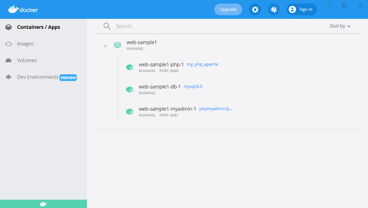Click the PORT: 8081 label
Image resolution: width=368 pixels, height=208 pixels.
169,115
